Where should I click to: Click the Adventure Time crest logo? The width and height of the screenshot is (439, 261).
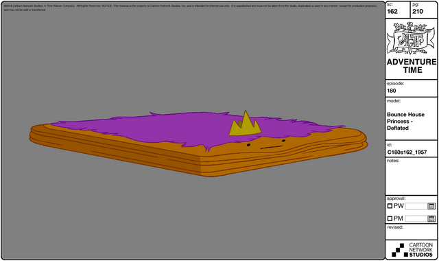click(411, 38)
